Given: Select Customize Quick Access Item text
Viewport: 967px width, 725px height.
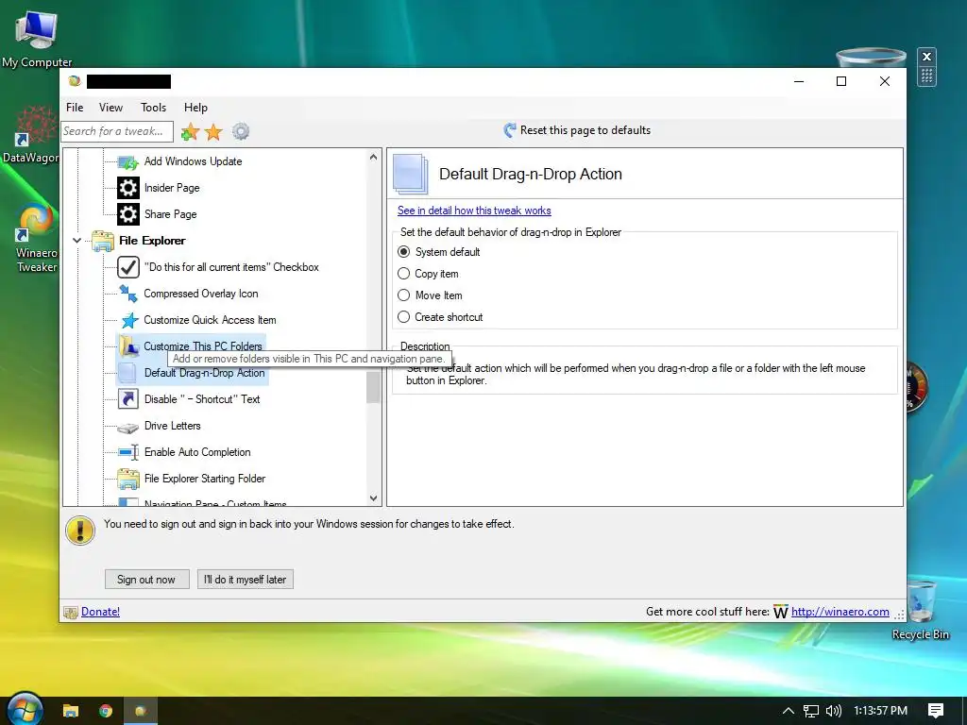Looking at the screenshot, I should click(x=211, y=320).
